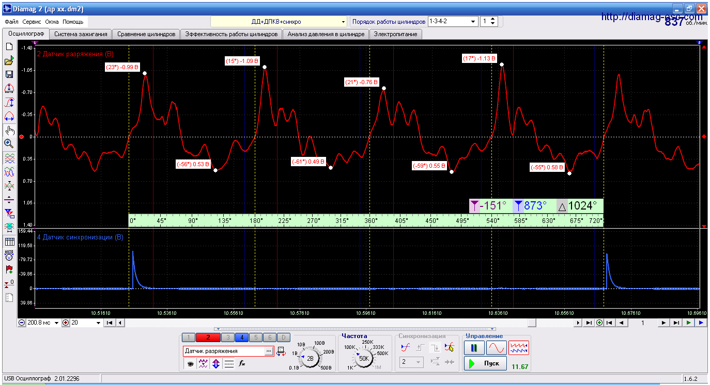The height and width of the screenshot is (385, 710).
Task: Click the cyan figure icon in sidebar
Action: 9,227
